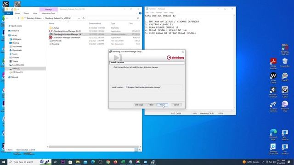Viewport: 294px width, 165px height.
Task: Select the 3. Setup folder
Action: tap(56, 28)
